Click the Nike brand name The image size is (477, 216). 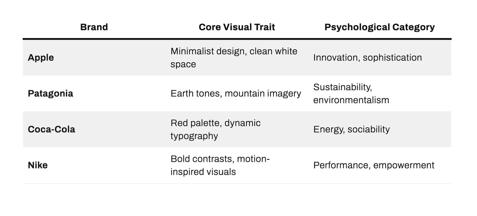[x=38, y=165]
